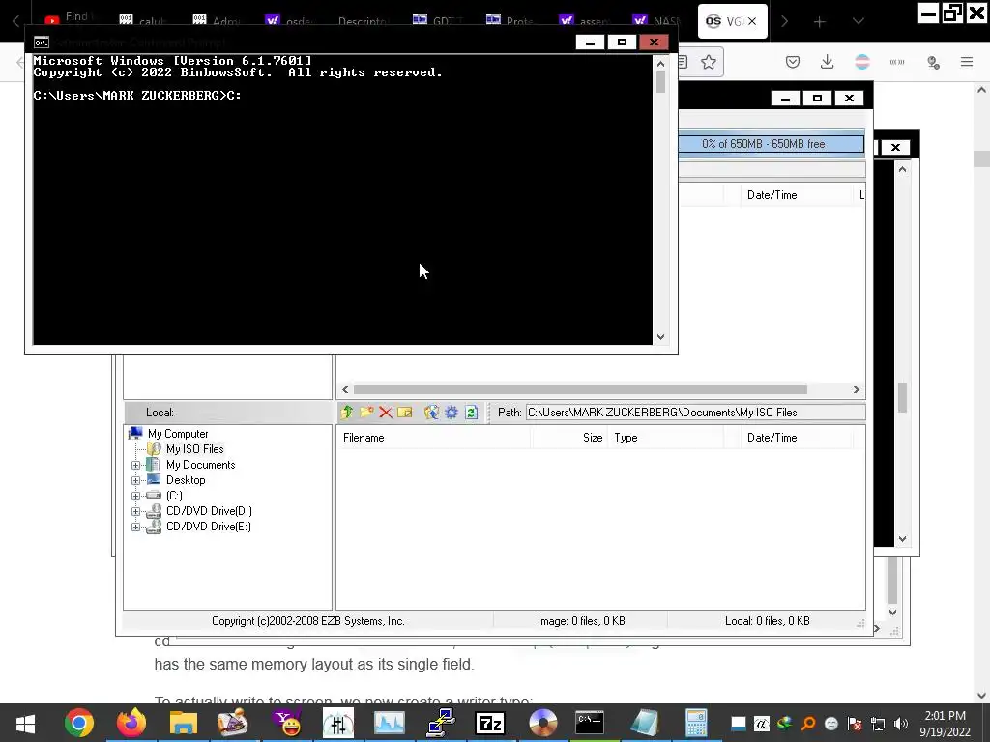Select My ISO Files folder in tree
Screen dimensions: 990x742
(194, 448)
